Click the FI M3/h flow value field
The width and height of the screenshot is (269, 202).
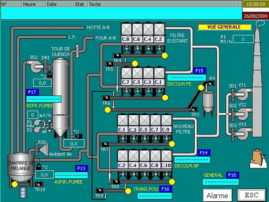click(243, 39)
